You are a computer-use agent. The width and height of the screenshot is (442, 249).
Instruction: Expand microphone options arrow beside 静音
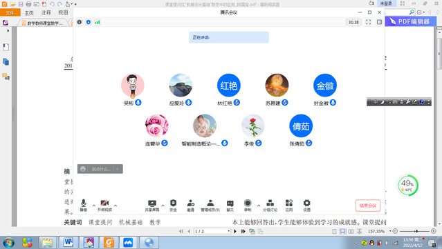94,206
